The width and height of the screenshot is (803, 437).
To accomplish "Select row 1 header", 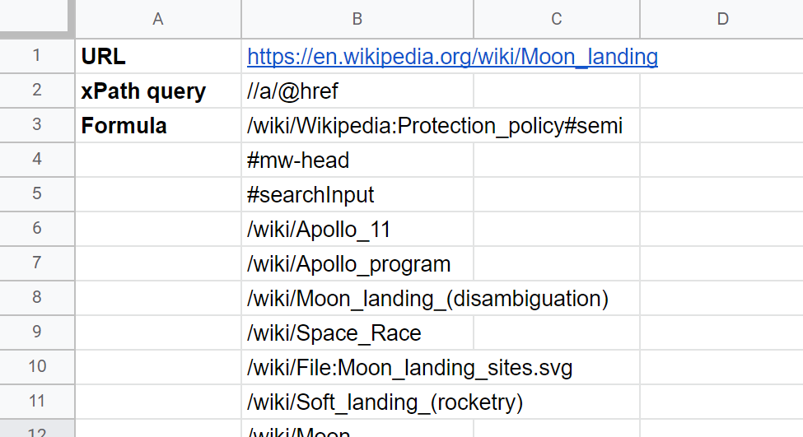I will [37, 57].
